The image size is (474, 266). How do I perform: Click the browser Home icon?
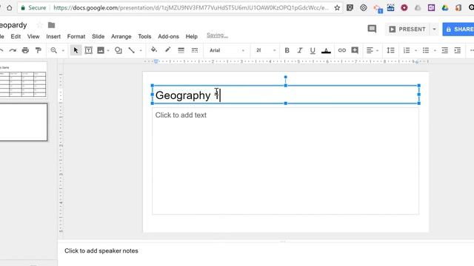point(10,8)
